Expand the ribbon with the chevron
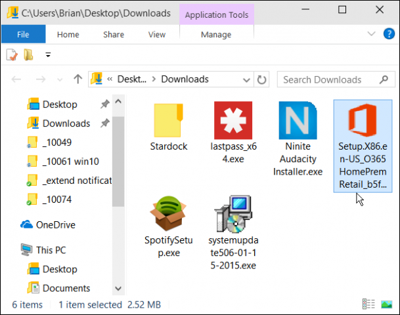This screenshot has height=315, width=400. (371, 35)
